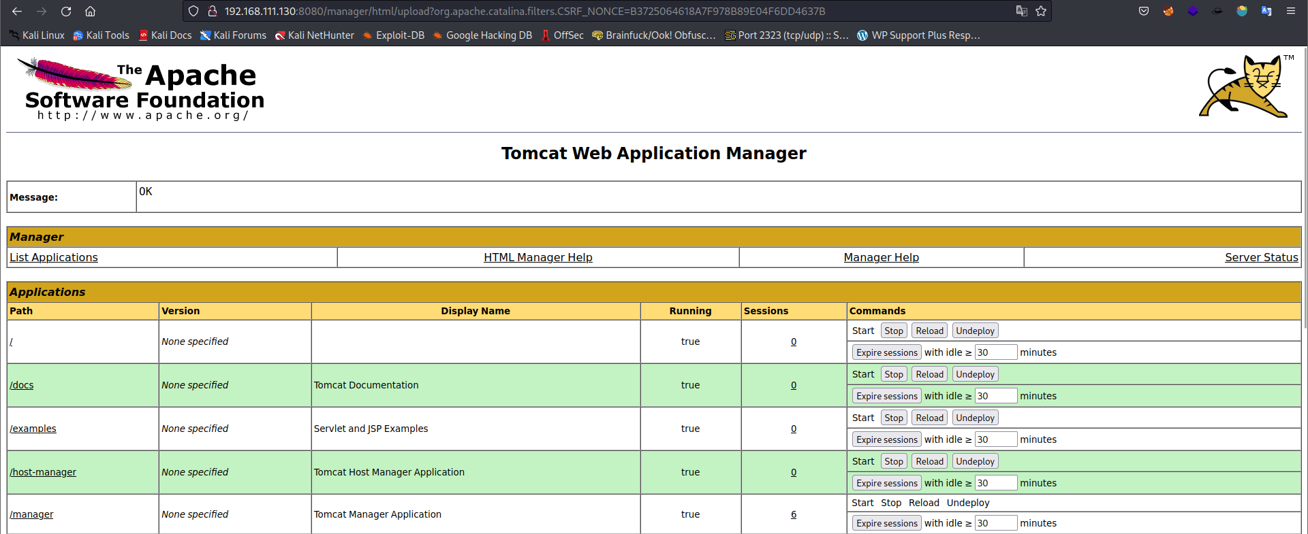View the sessions count for /examples
The height and width of the screenshot is (534, 1308).
pyautogui.click(x=794, y=429)
